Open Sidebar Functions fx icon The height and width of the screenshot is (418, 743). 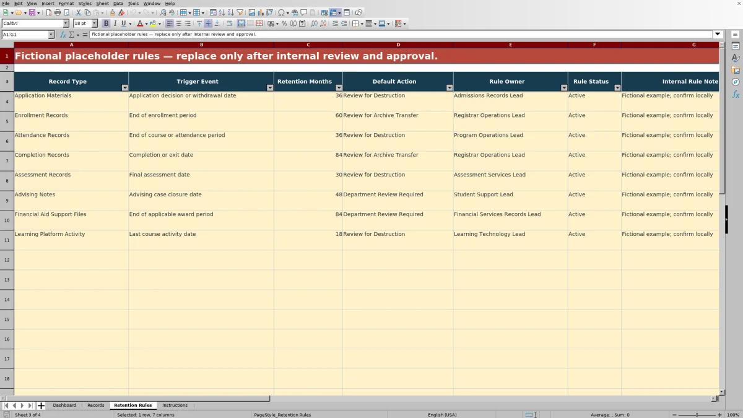(736, 94)
